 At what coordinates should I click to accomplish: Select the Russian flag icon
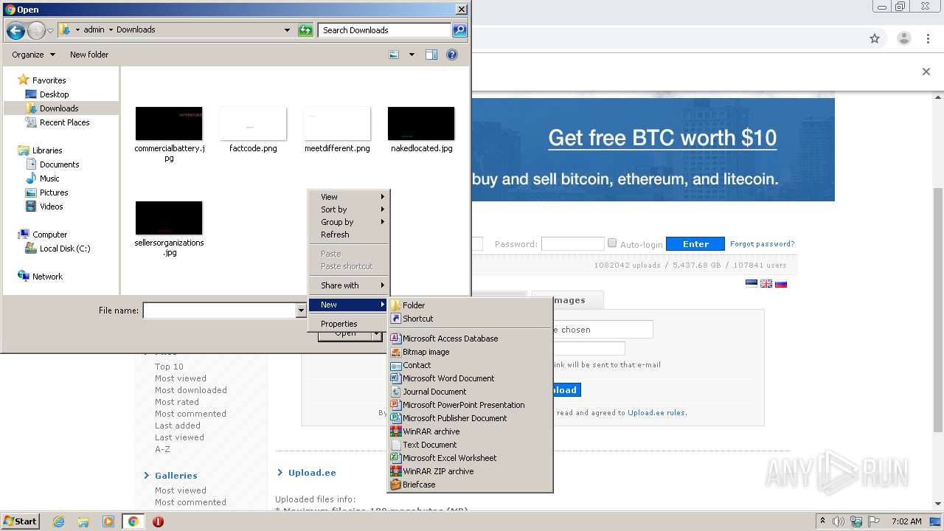781,284
